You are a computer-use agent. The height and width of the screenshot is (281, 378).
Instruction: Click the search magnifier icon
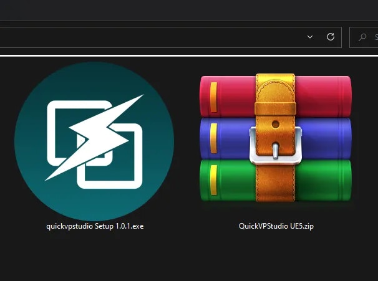[x=362, y=37]
